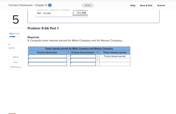Click the question number 5 box
The width and height of the screenshot is (176, 114).
pos(16,19)
